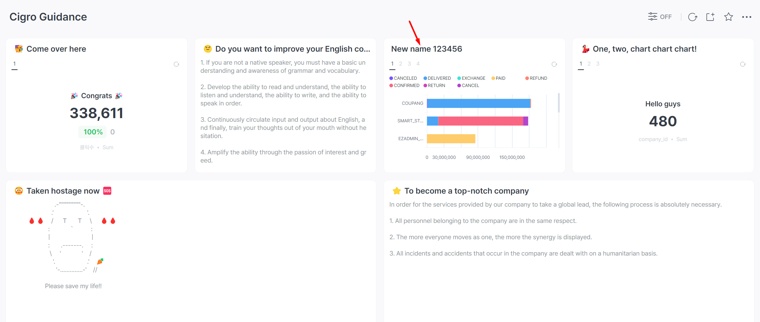Refresh the One, two, chart card
760x322 pixels.
click(x=743, y=64)
